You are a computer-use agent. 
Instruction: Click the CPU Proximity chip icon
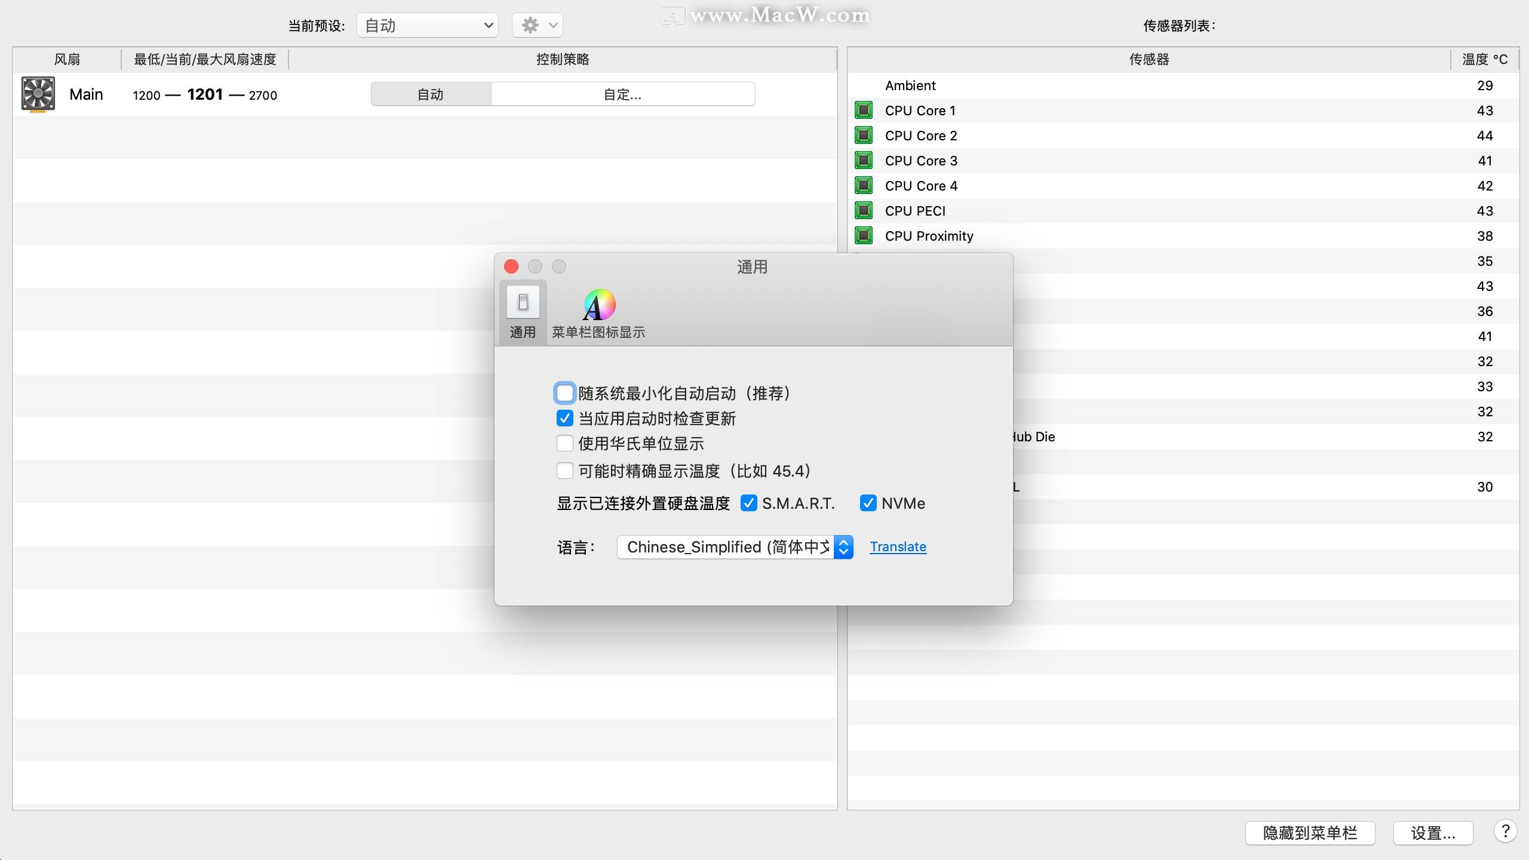[864, 236]
